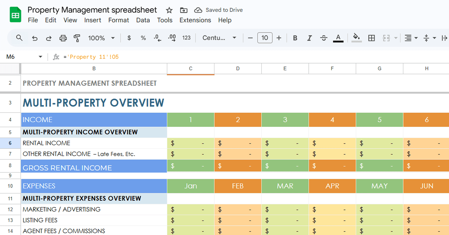Open the Extensions menu
The image size is (449, 235).
point(195,20)
